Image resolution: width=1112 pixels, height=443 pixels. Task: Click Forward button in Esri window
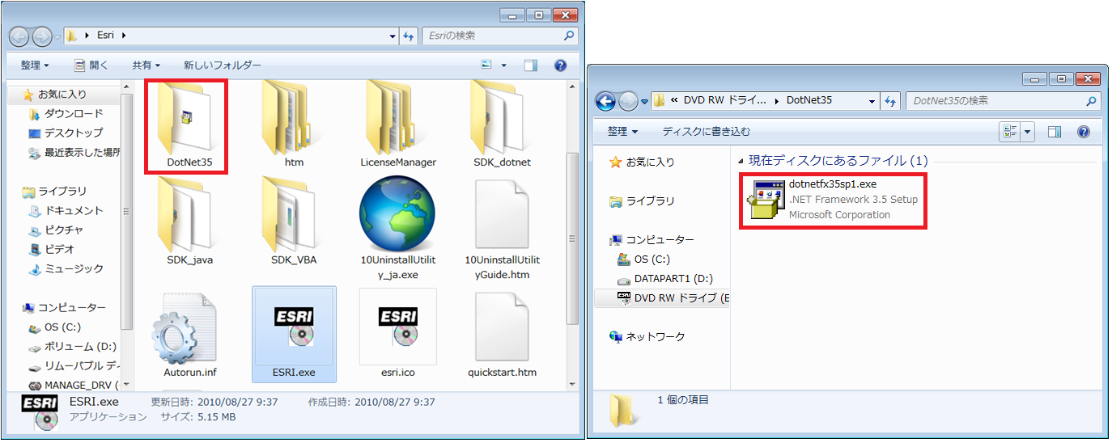tap(42, 36)
